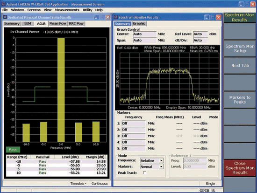Click the Spectrum Monitor Results window icon

(x=116, y=17)
